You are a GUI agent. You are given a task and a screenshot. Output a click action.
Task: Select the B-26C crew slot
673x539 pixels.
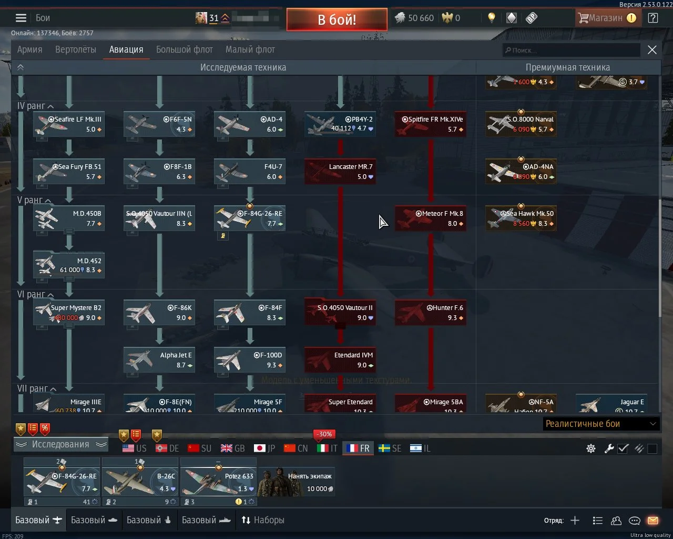[x=140, y=482]
